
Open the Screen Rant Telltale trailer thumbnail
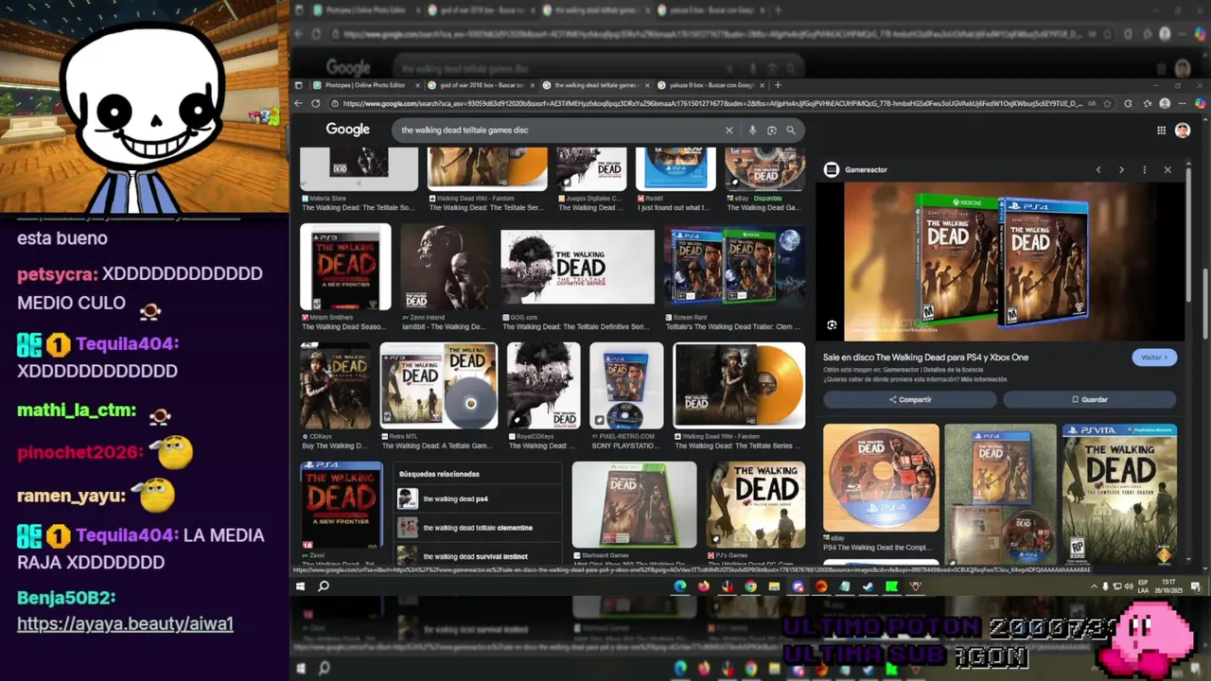click(x=734, y=268)
